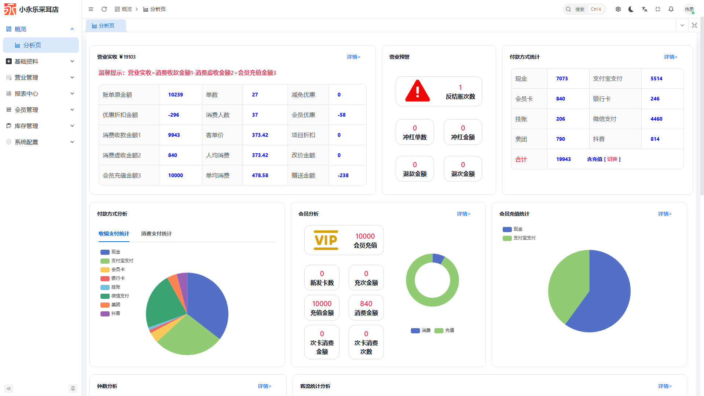Screen dimensions: 704x396
Task: Collapse sidebar using the double-arrow at bottom left
Action: pyautogui.click(x=9, y=388)
